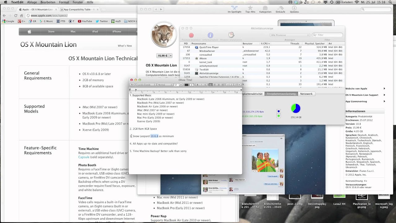Click the Wi-Fi icon in menu bar
Viewport: 396px width, 223px height.
point(357,2)
